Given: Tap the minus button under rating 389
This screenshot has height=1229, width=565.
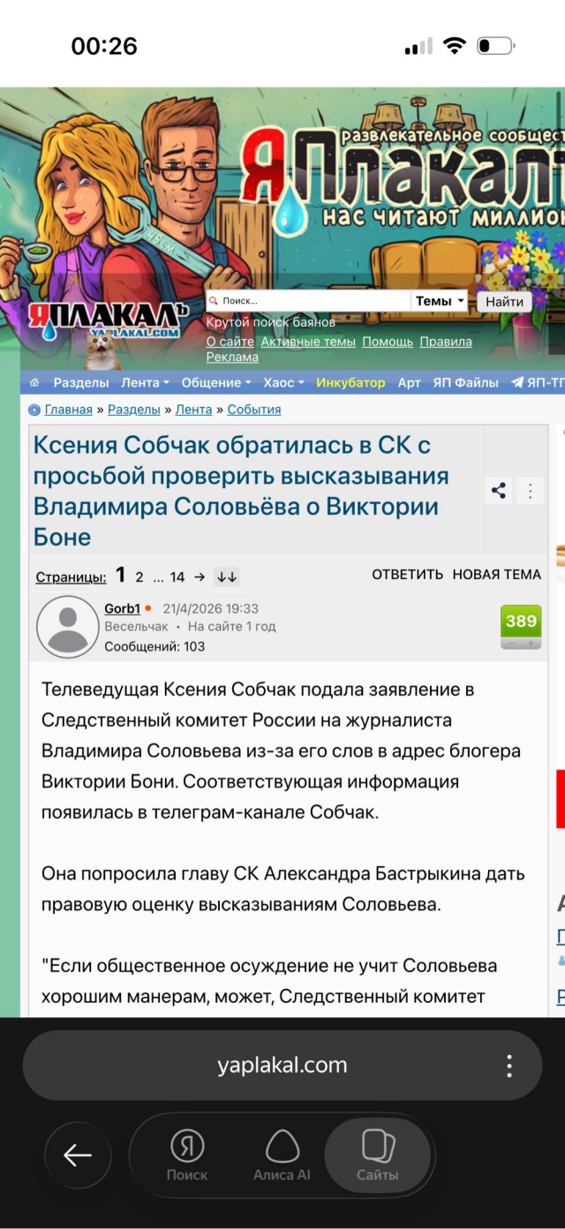Looking at the screenshot, I should [511, 643].
